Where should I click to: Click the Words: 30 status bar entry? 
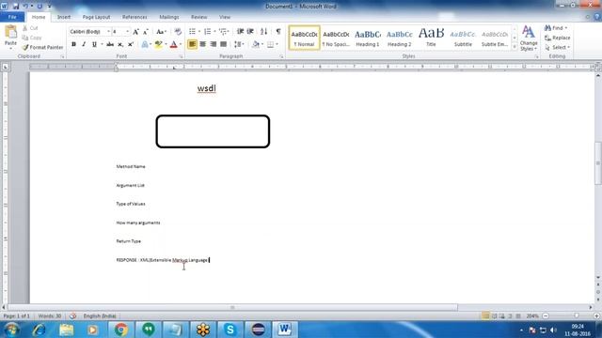tap(50, 316)
